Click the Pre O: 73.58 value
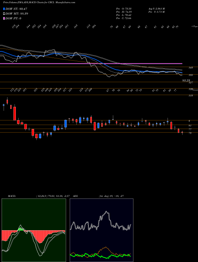The image size is (198, 262). (x=124, y=8)
